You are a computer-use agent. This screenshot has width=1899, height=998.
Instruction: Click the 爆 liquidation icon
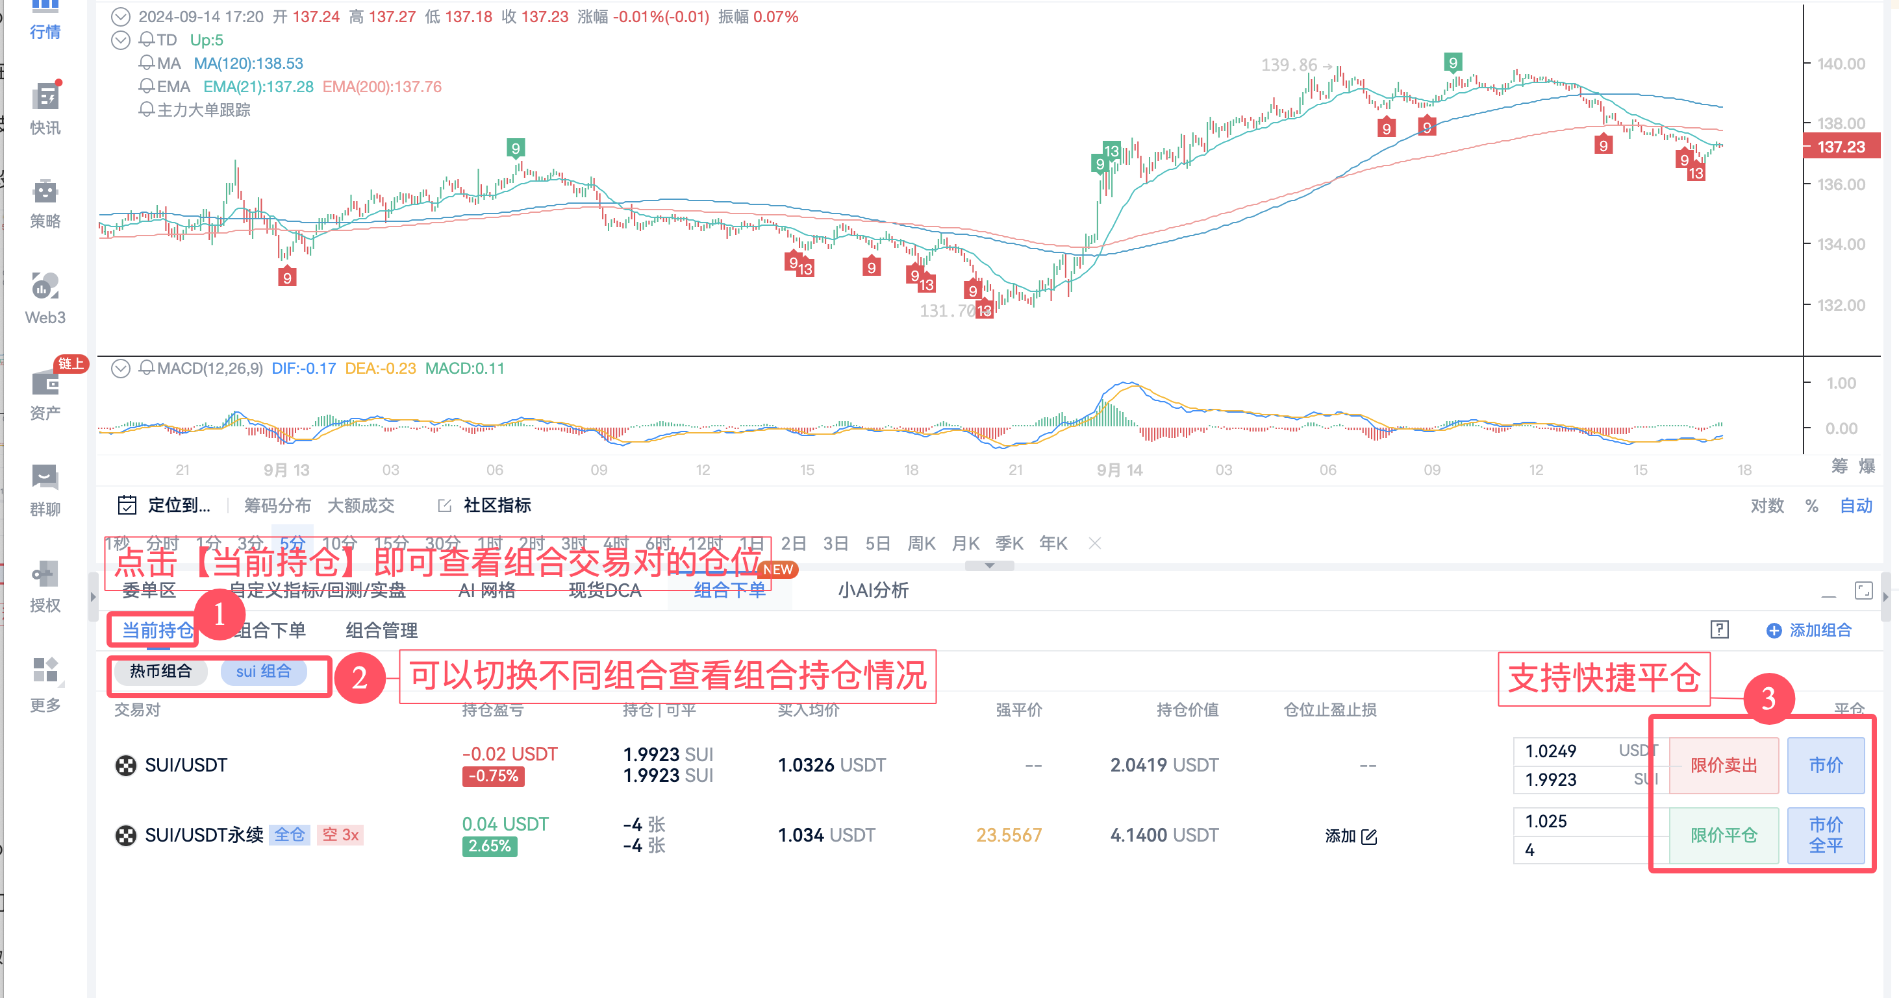click(1867, 465)
